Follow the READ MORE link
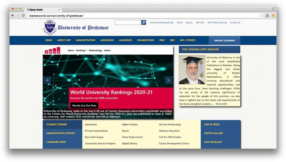The width and height of the screenshot is (286, 162). pyautogui.click(x=221, y=104)
